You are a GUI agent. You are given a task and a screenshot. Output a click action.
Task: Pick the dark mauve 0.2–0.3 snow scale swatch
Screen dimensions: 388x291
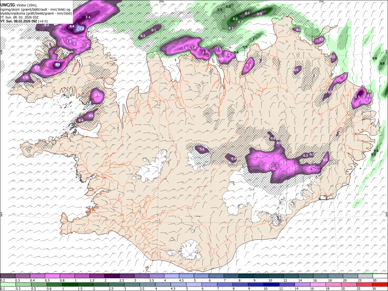8,276
